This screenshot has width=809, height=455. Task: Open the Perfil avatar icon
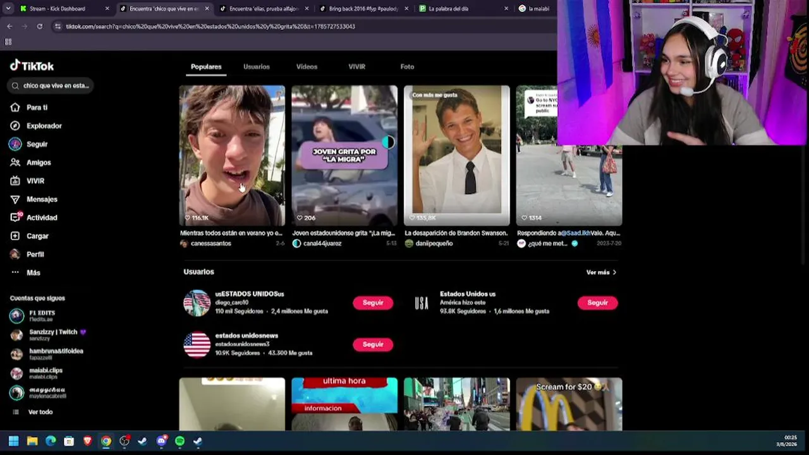pos(15,254)
